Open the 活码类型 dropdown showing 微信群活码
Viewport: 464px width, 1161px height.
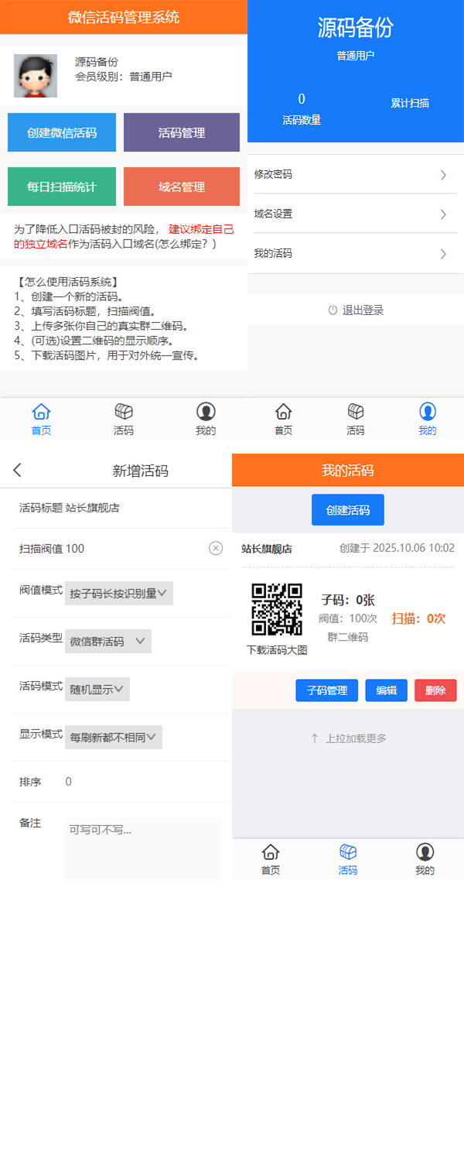(107, 641)
